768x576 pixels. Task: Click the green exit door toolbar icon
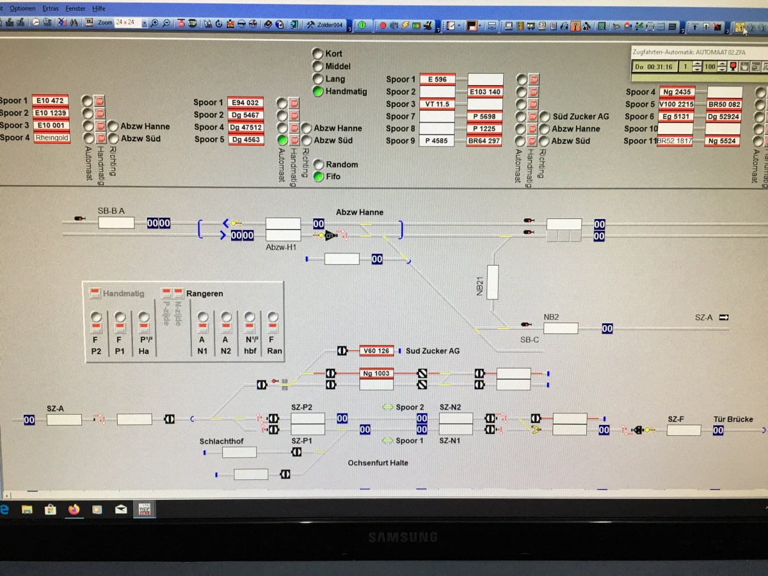coord(293,24)
